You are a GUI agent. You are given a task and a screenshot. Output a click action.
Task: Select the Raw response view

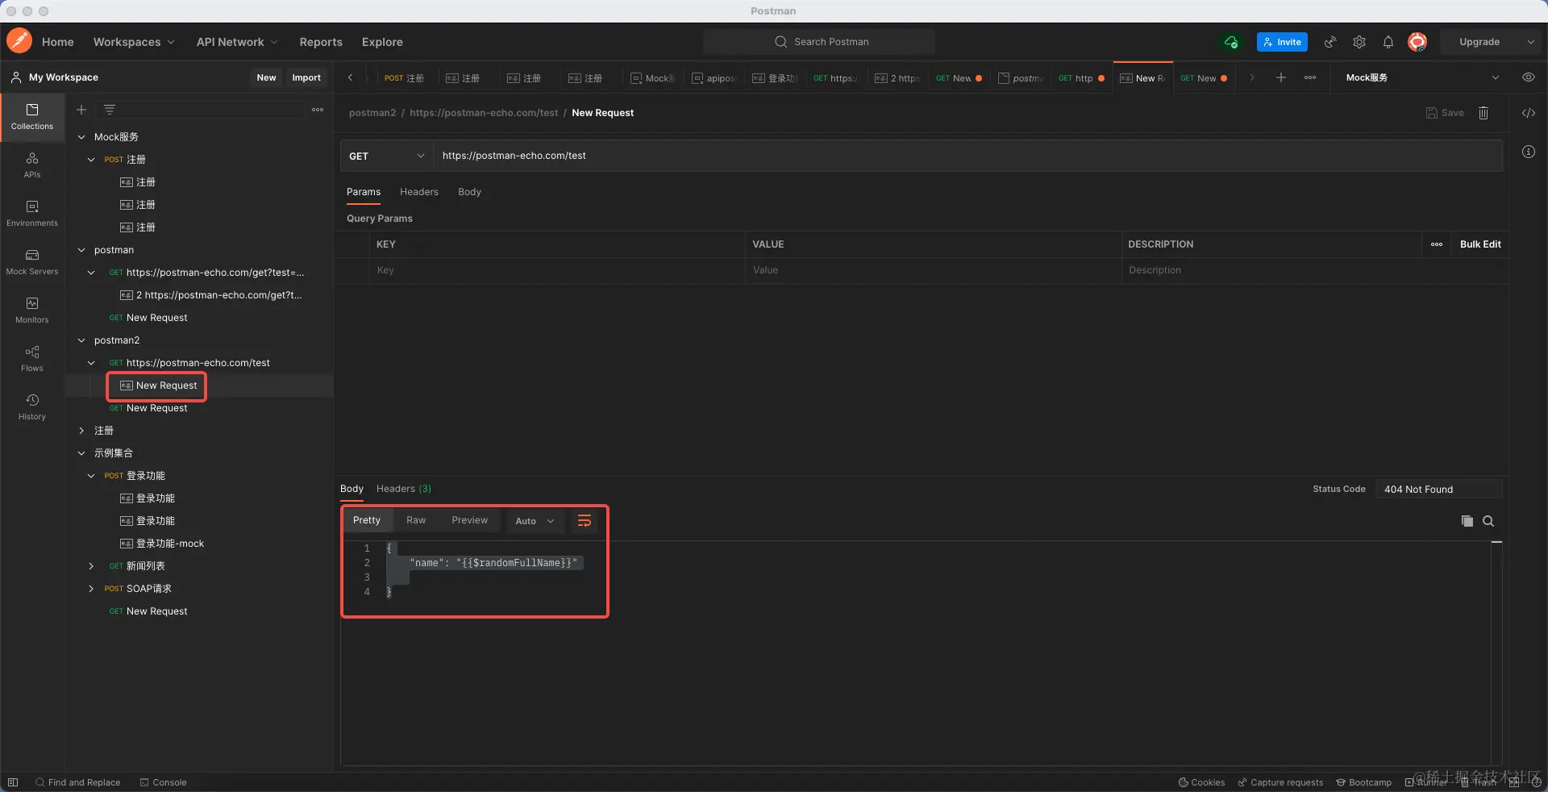[x=416, y=520]
